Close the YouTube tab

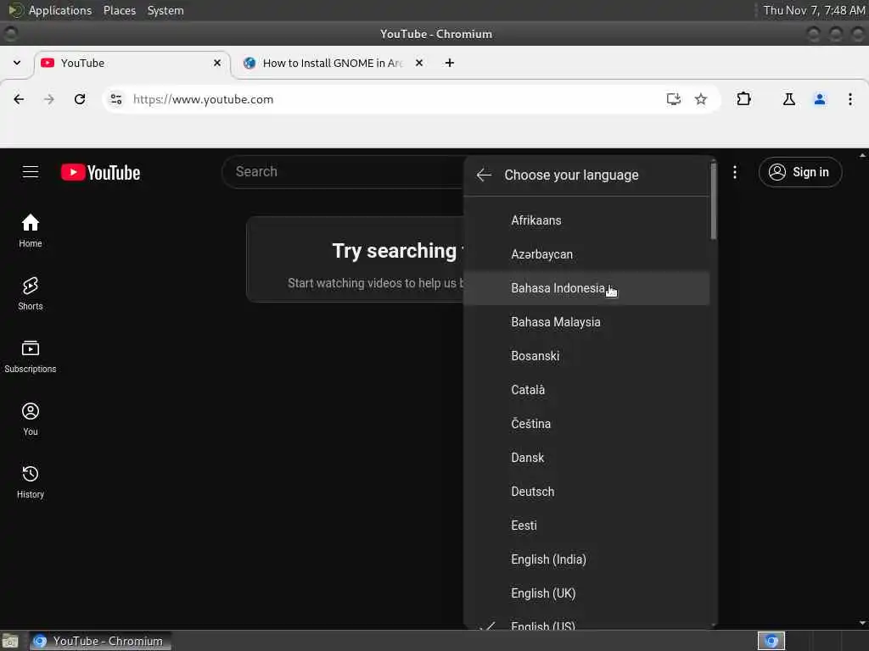click(x=217, y=63)
